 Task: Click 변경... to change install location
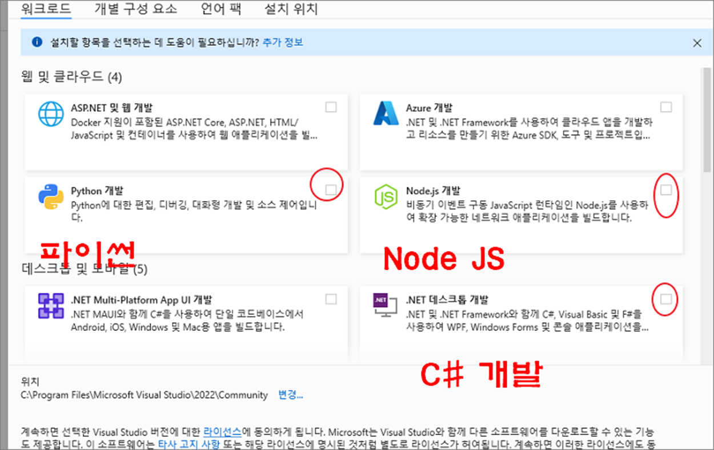290,395
